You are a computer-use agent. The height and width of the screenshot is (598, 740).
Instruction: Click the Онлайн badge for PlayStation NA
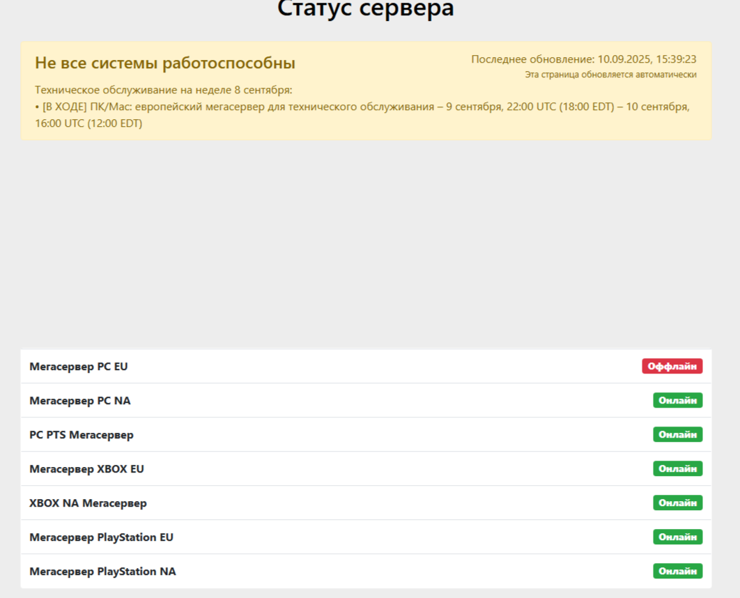click(x=677, y=571)
